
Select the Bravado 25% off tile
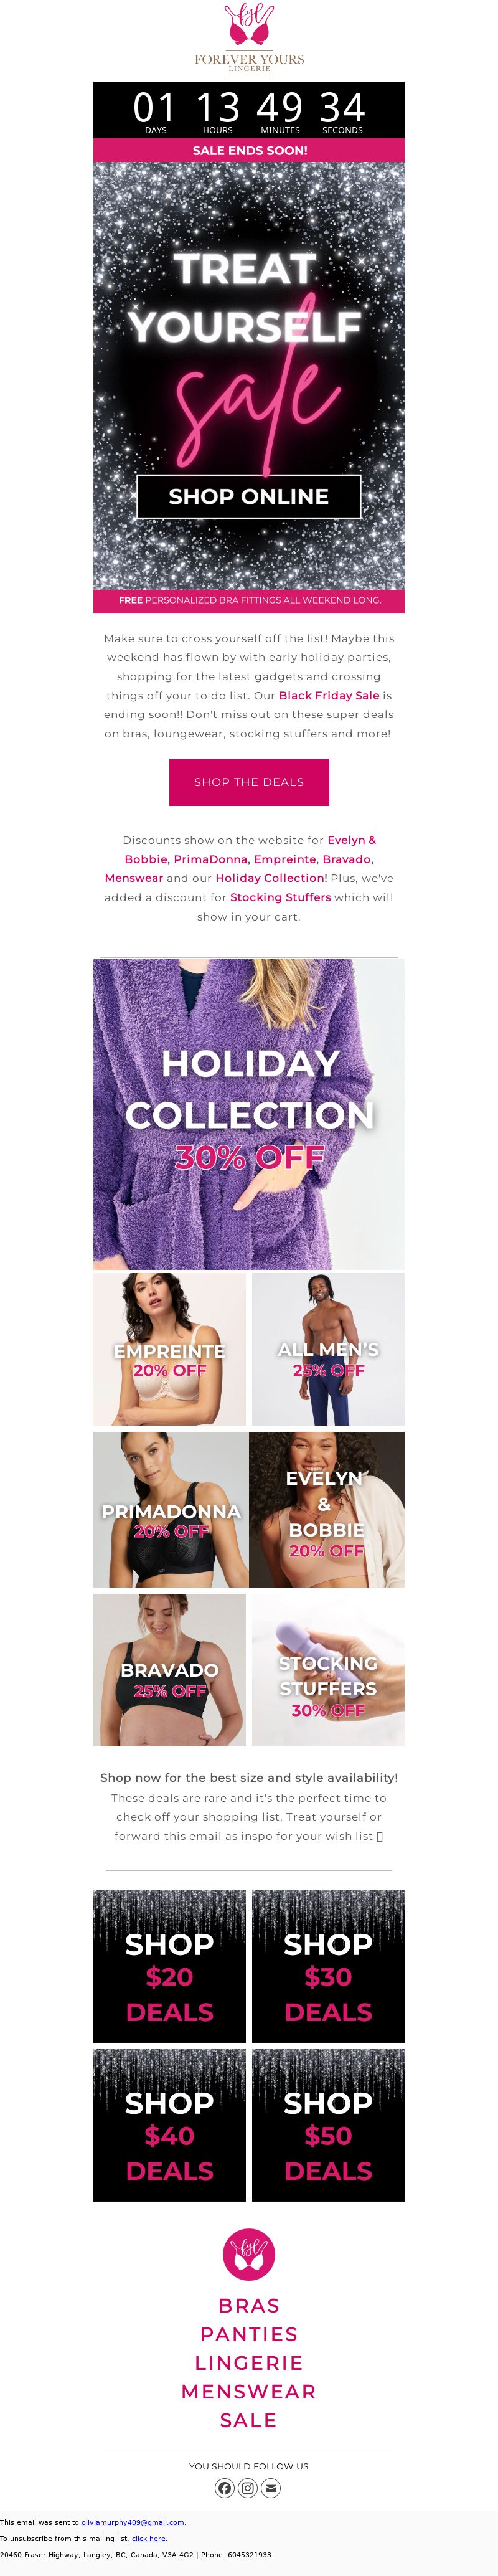click(169, 1670)
